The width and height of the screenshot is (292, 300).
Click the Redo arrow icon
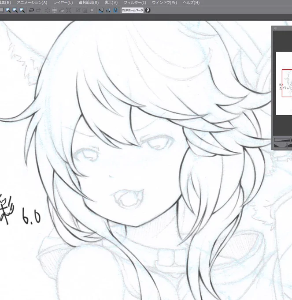(39, 10)
